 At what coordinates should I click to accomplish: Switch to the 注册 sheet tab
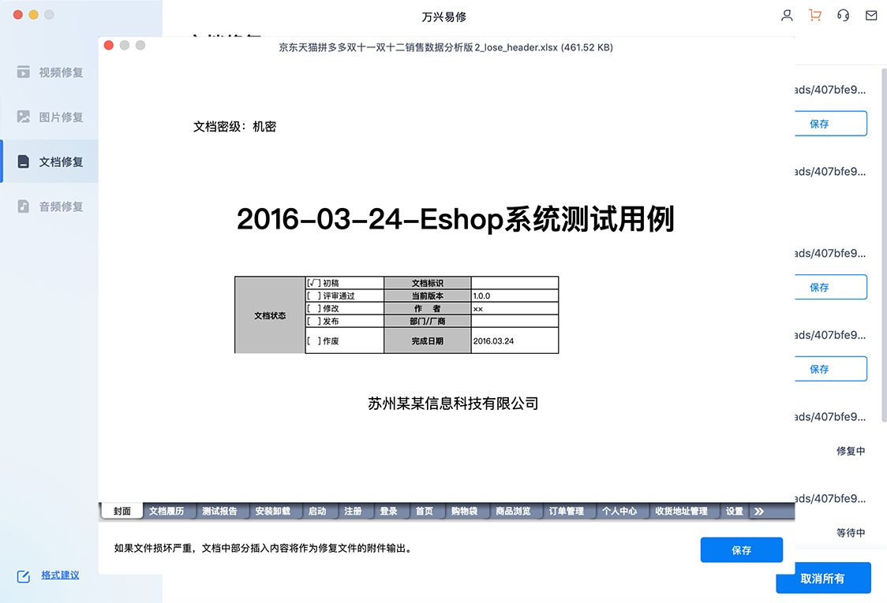(x=353, y=511)
